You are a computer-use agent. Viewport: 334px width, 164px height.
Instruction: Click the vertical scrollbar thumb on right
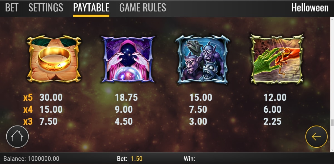coord(332,123)
